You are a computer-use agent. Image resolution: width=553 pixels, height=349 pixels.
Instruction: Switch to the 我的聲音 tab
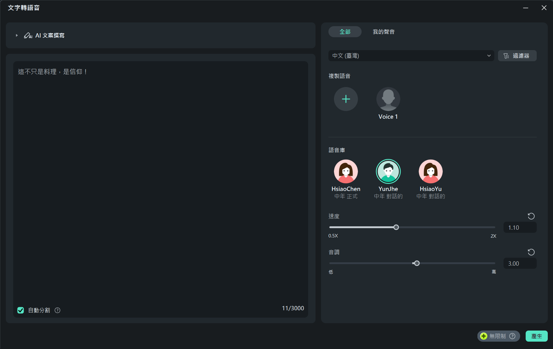pyautogui.click(x=383, y=32)
